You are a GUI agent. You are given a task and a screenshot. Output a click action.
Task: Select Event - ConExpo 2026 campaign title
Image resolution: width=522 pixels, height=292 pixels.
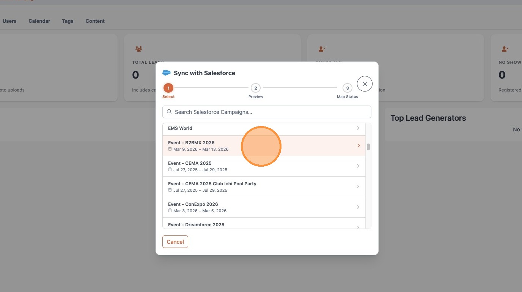pyautogui.click(x=193, y=204)
